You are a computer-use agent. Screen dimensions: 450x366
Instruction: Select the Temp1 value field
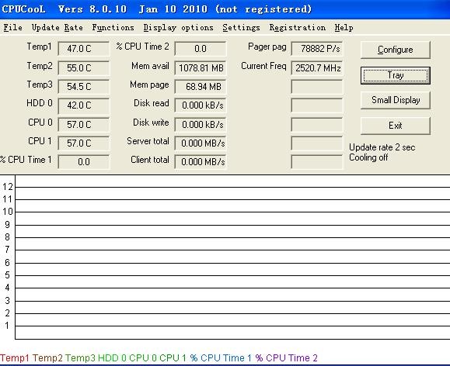(x=83, y=48)
